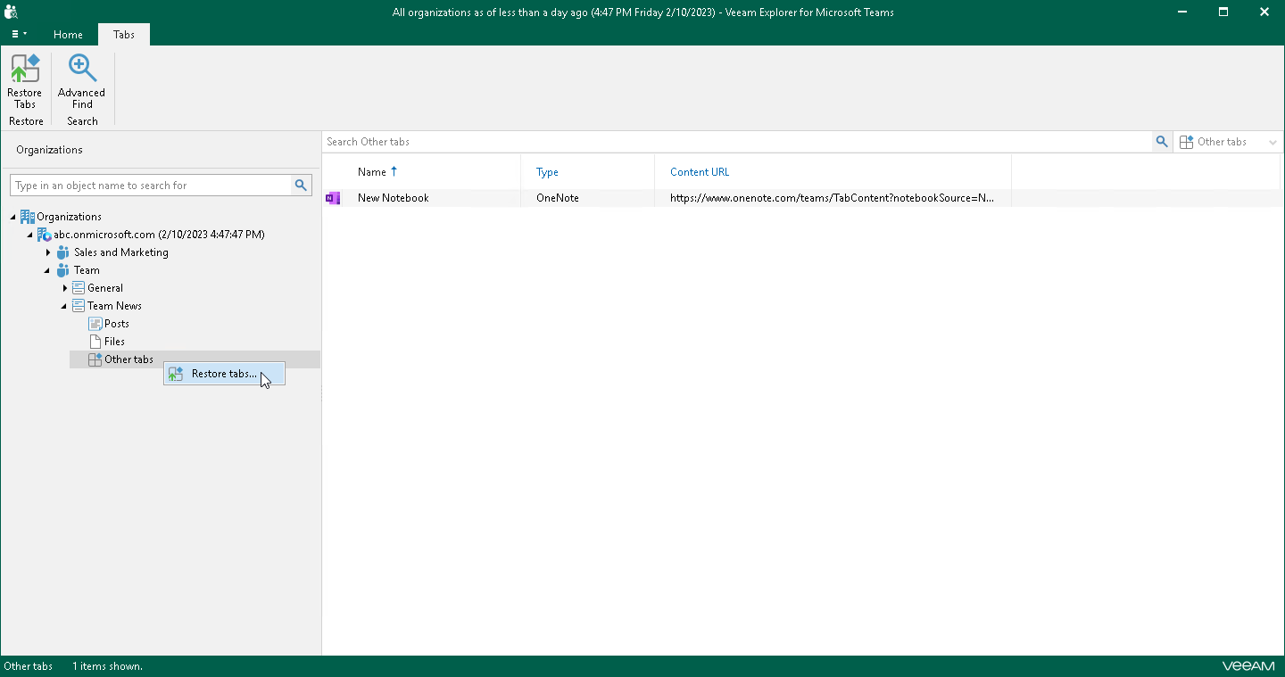Collapse the Team News channel
1285x677 pixels.
point(64,306)
